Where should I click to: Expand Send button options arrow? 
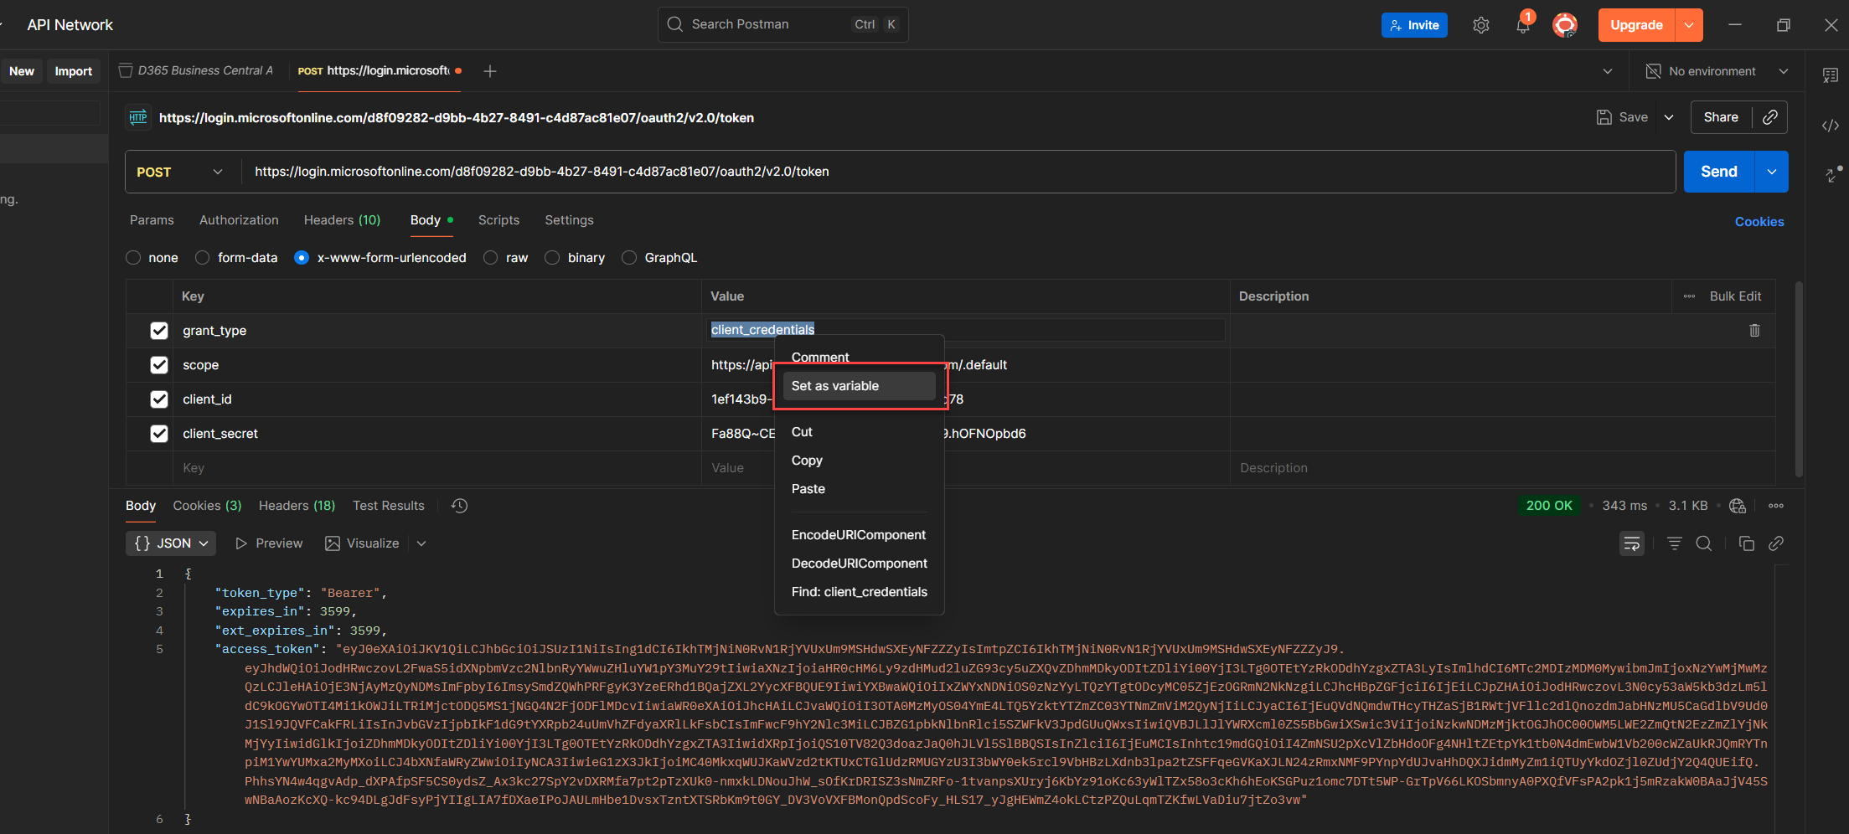(1772, 172)
